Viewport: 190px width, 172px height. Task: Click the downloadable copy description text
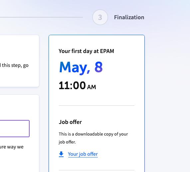[93, 138]
